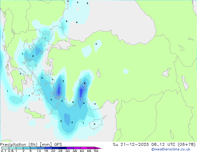Viewport: 197px width, 152px height.
Task: Click the '8' precipitation value on map
Action: pos(85,83)
